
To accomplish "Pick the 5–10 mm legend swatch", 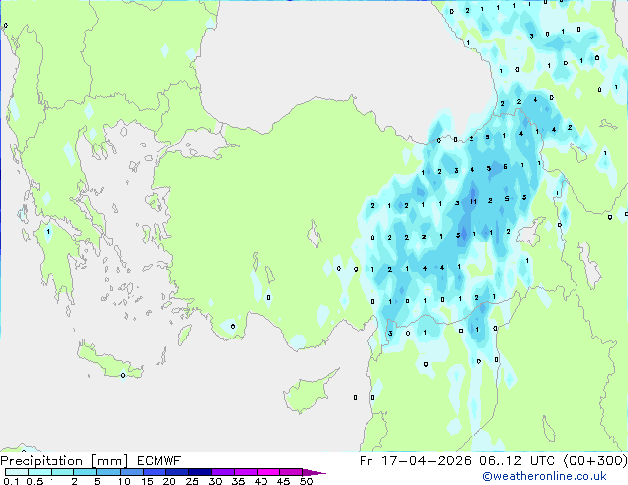I will (x=108, y=472).
